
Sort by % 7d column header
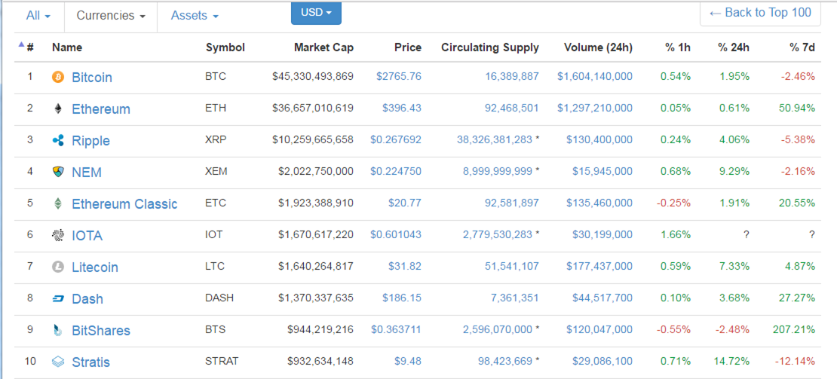(802, 47)
